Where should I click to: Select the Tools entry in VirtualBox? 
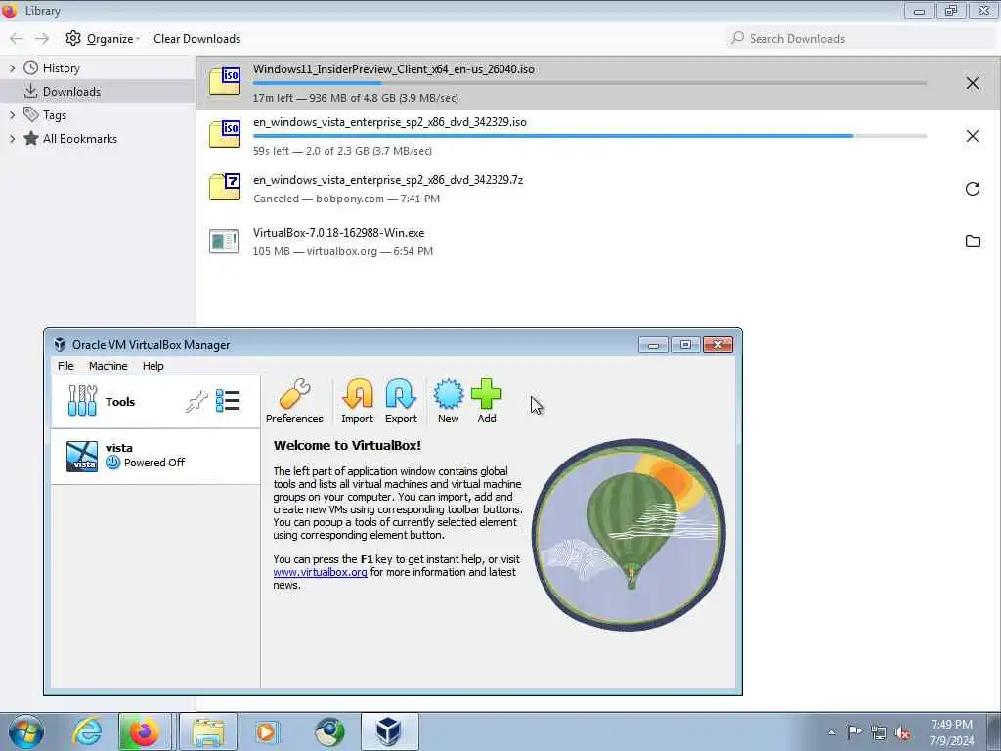click(x=155, y=402)
